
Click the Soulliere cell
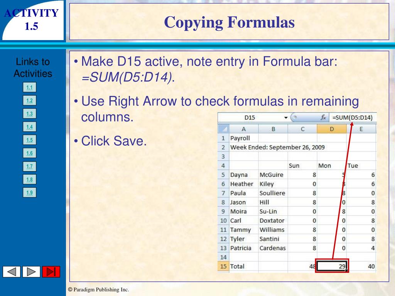point(273,193)
